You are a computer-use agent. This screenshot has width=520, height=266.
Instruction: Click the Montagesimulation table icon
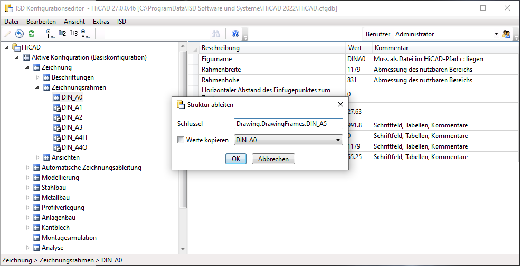click(36, 238)
